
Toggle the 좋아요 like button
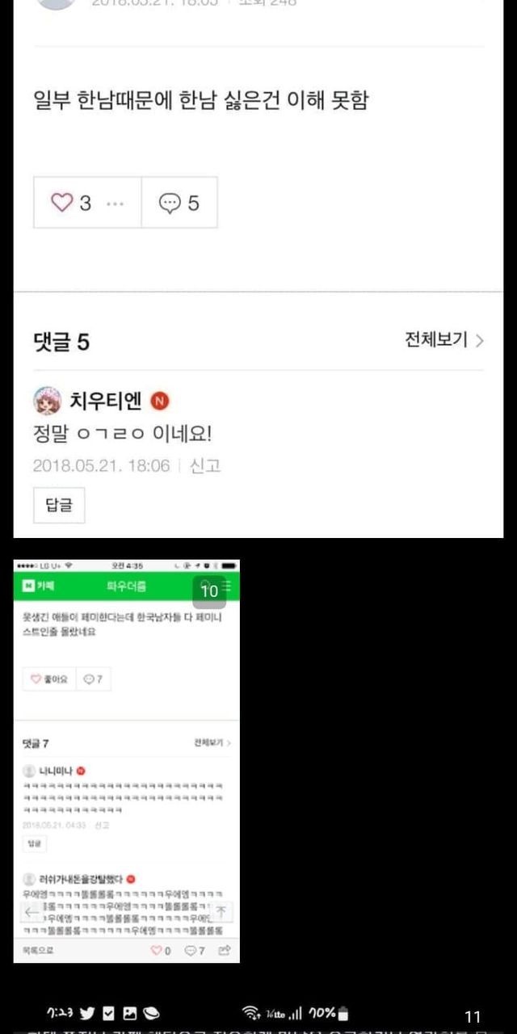pyautogui.click(x=49, y=679)
